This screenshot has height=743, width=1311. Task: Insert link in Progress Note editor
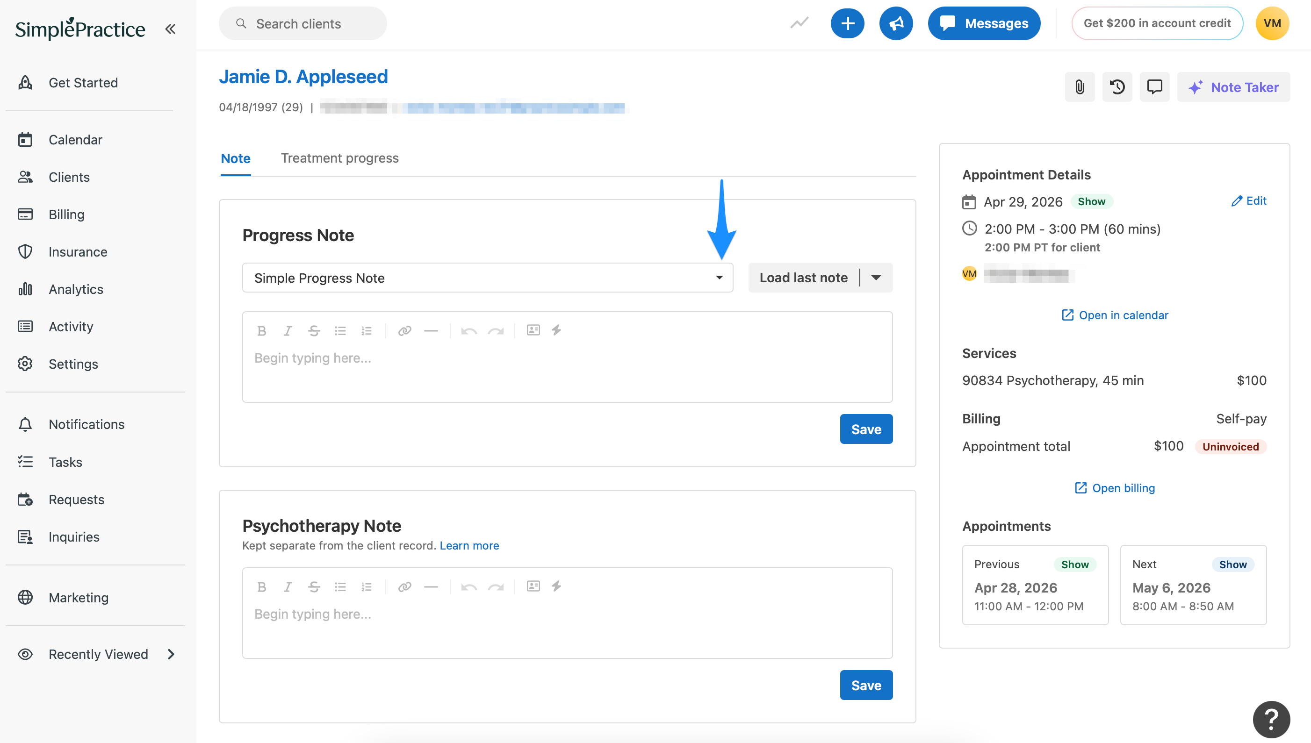click(x=405, y=331)
